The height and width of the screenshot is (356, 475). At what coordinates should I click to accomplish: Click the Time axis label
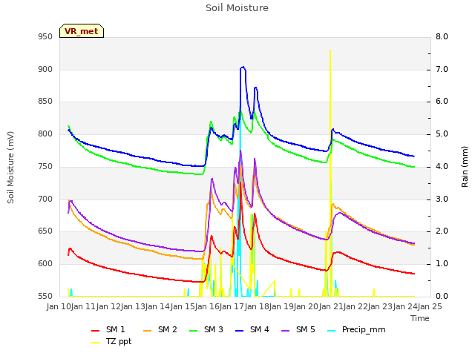[x=420, y=318]
